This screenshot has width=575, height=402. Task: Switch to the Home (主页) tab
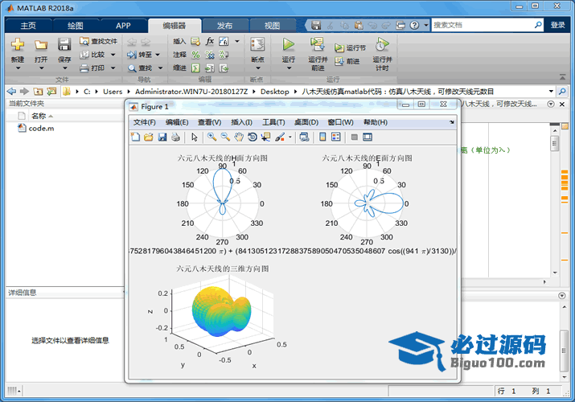pyautogui.click(x=28, y=25)
